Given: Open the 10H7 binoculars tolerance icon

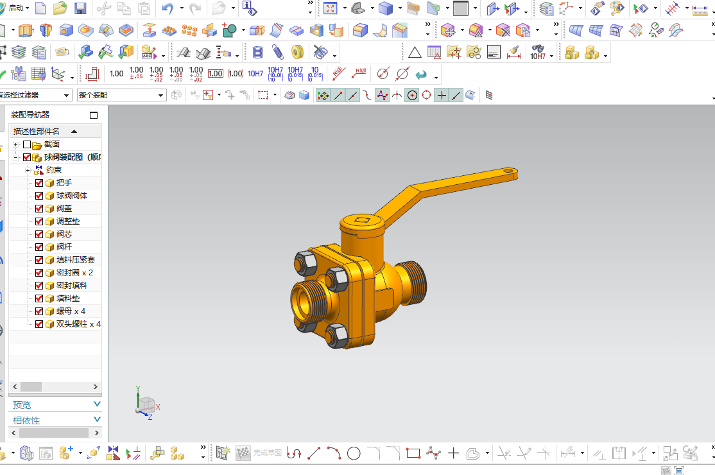Looking at the screenshot, I should tap(538, 53).
